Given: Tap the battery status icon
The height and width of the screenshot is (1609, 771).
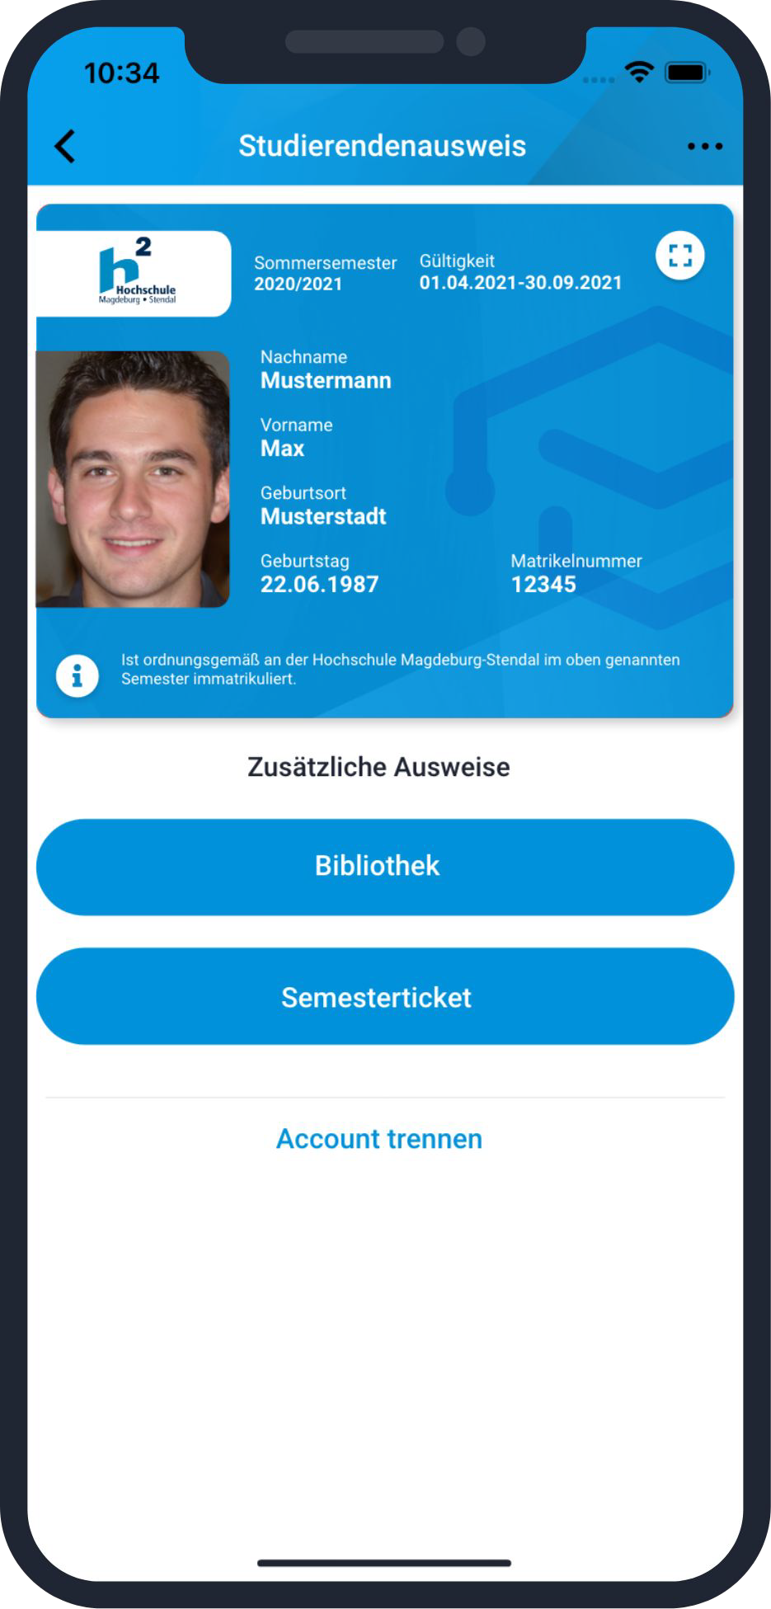Looking at the screenshot, I should tap(689, 73).
